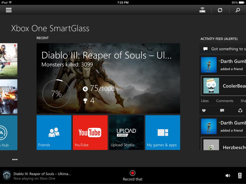Open the remote control keypad
246x184 pixels.
pyautogui.click(x=240, y=176)
